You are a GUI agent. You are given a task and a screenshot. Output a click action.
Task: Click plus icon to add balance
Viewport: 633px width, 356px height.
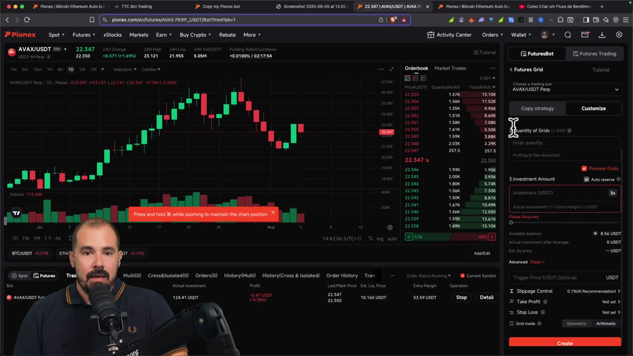595,233
